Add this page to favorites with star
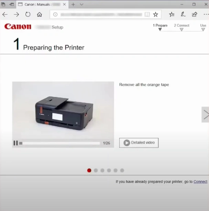The width and height of the screenshot is (209, 211). click(156, 14)
